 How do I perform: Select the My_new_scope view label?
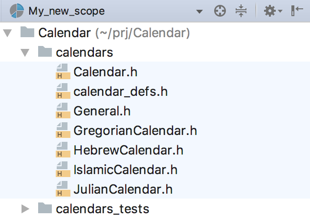click(x=66, y=11)
